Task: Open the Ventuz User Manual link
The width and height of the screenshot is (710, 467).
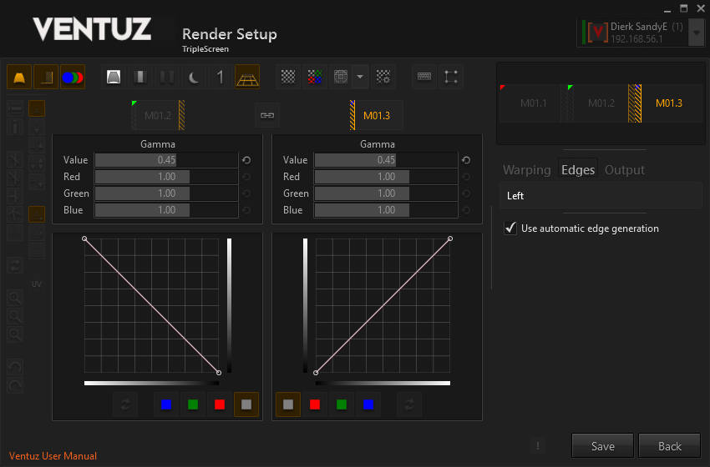Action: 53,456
